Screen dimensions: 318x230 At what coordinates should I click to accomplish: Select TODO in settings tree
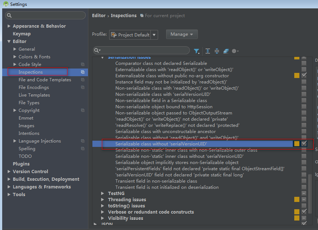(x=25, y=156)
